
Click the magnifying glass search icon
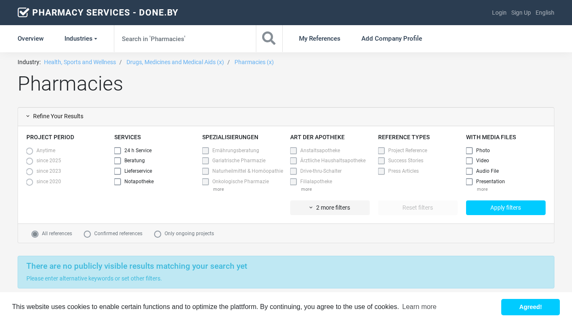(x=269, y=39)
